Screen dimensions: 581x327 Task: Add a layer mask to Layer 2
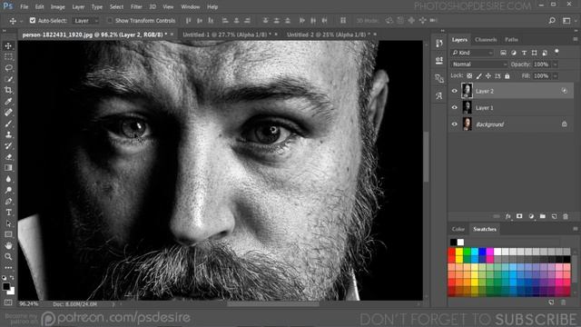pos(519,216)
